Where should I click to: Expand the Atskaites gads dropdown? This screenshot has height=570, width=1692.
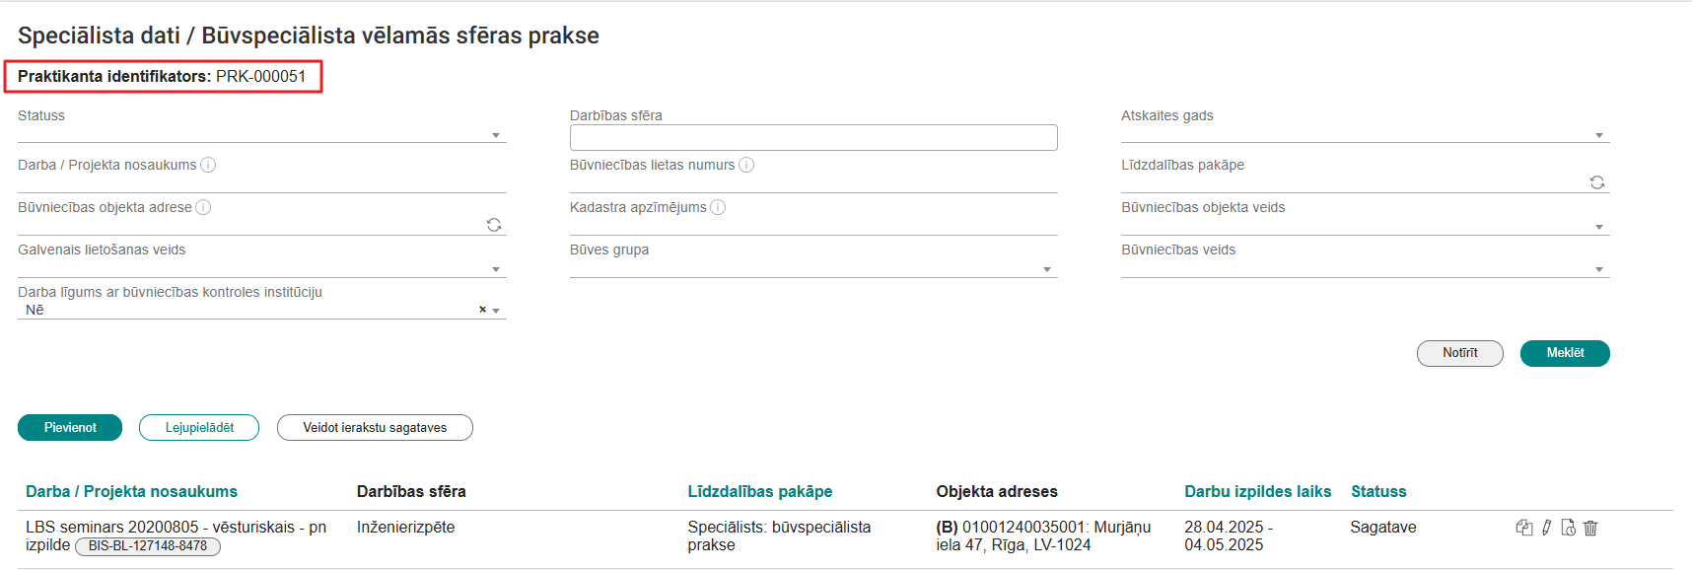(x=1598, y=135)
